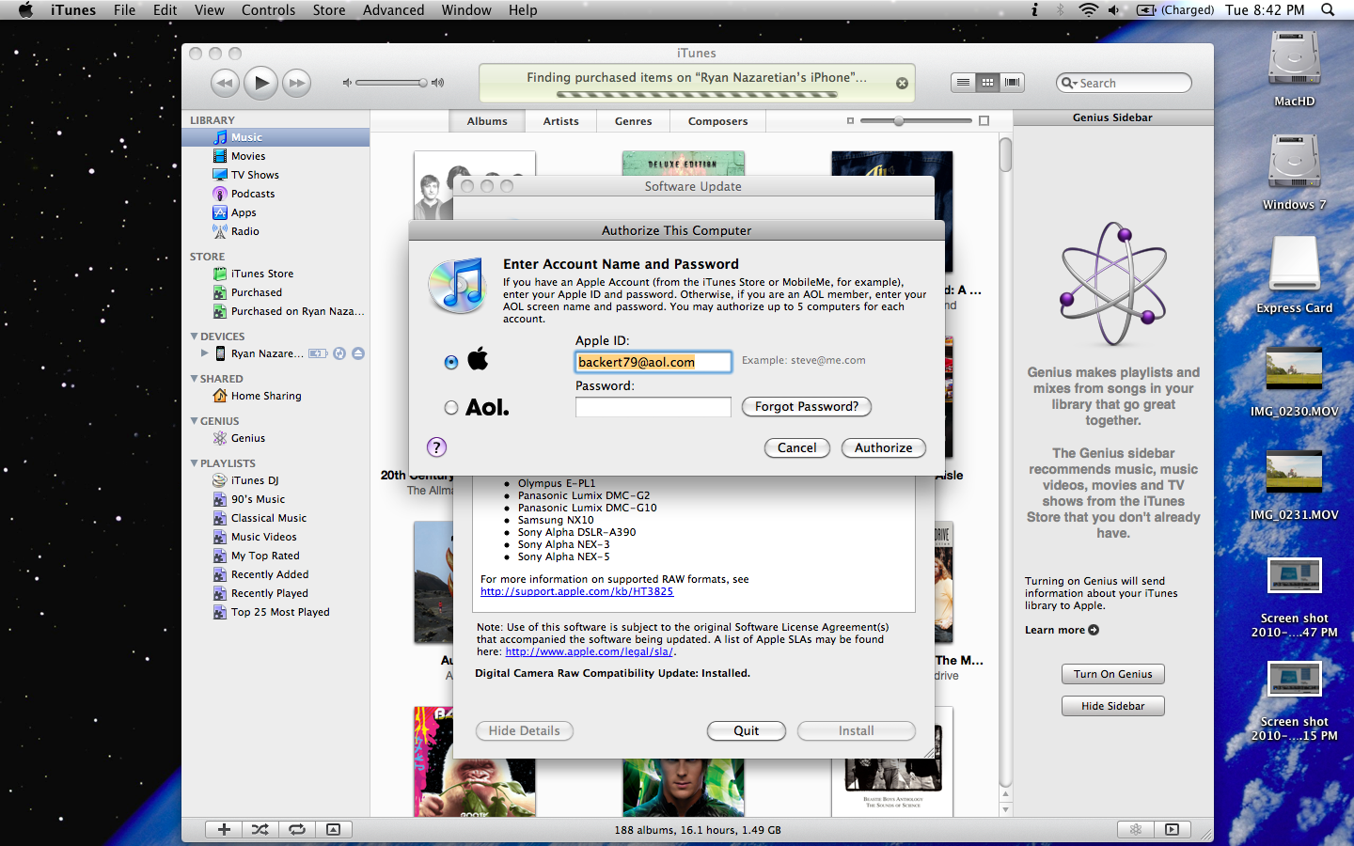Open Podcasts in sidebar
This screenshot has width=1354, height=846.
(253, 194)
